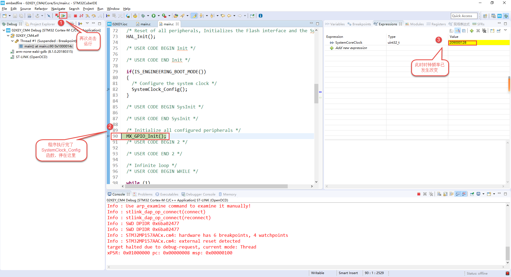Viewport: 511px width, 277px height.
Task: Open Run launch dropdown arrow
Action: 159,16
